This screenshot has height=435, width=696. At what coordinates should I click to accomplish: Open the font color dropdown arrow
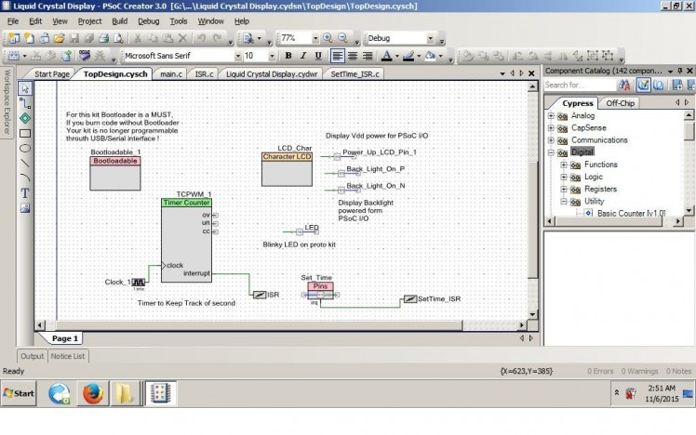(396, 56)
